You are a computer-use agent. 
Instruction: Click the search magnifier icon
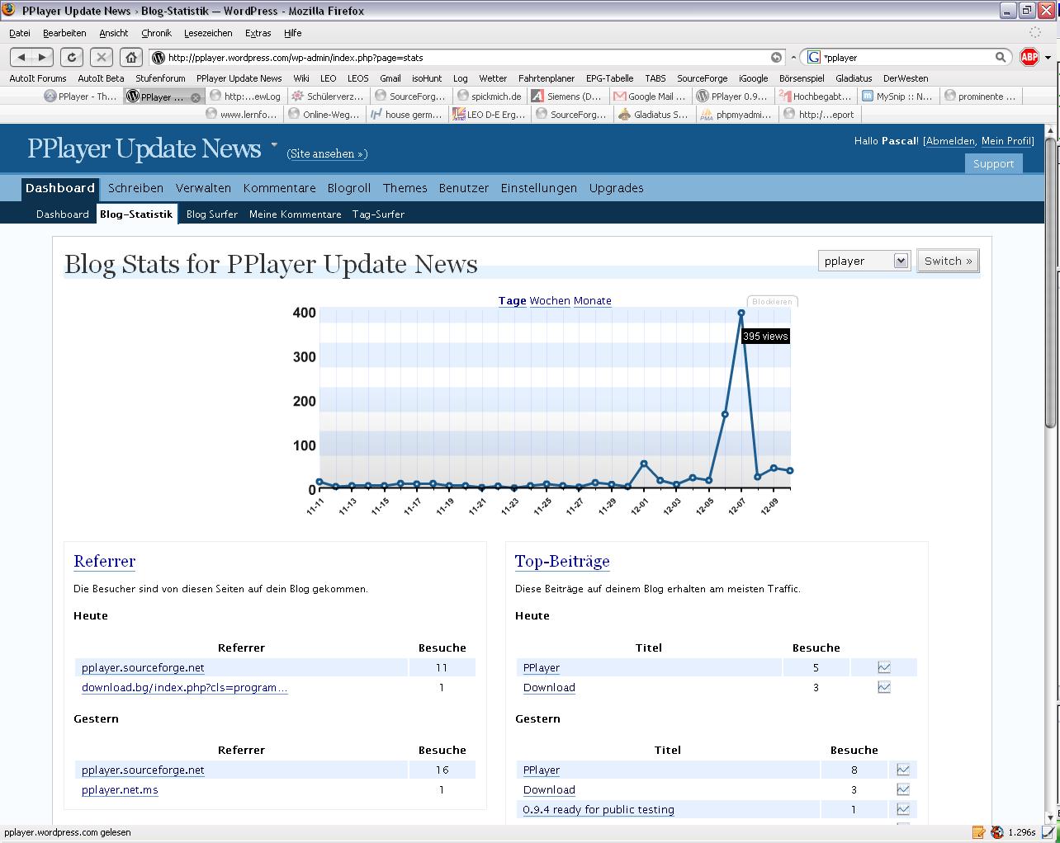1000,57
